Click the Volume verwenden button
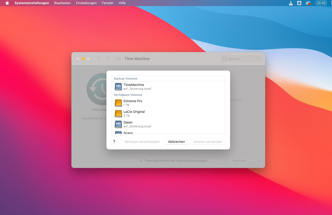Image resolution: width=332 pixels, height=215 pixels. point(208,142)
